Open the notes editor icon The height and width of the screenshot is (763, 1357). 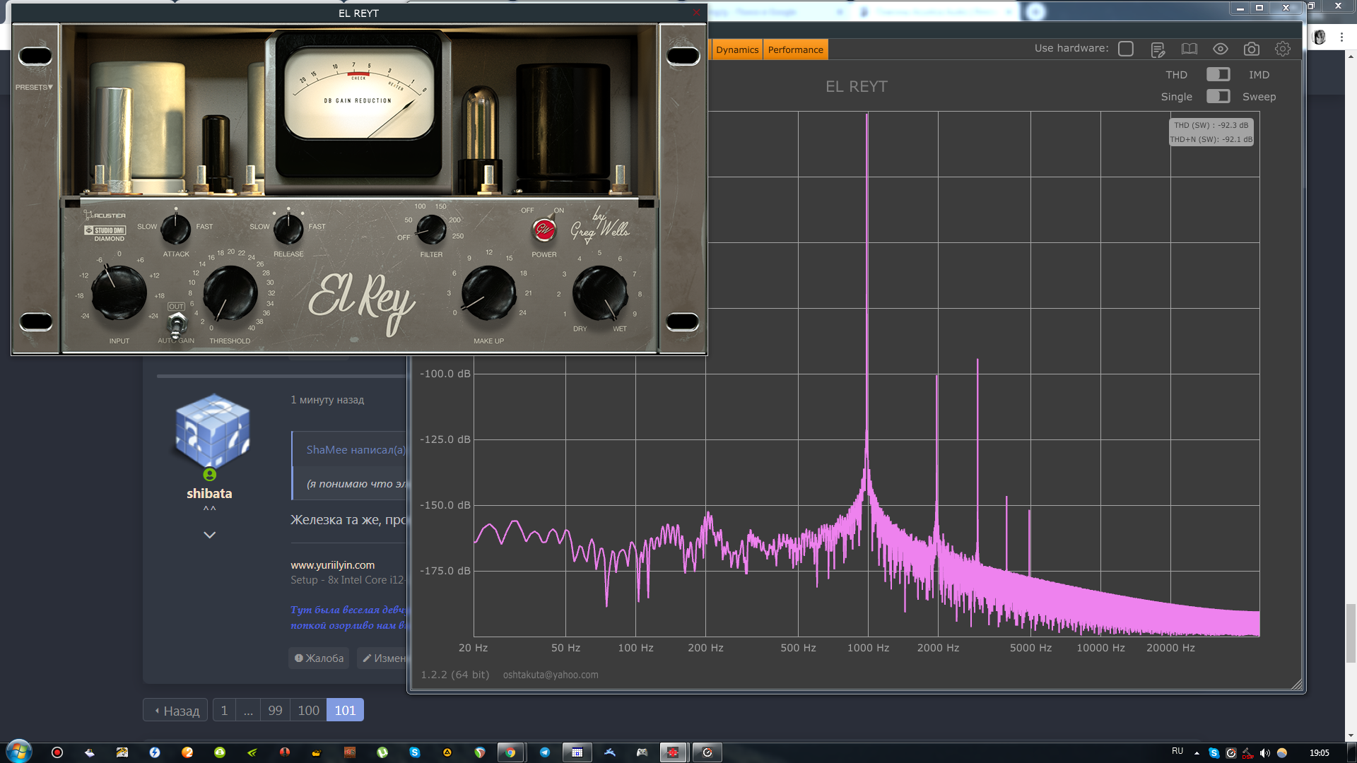(1158, 49)
